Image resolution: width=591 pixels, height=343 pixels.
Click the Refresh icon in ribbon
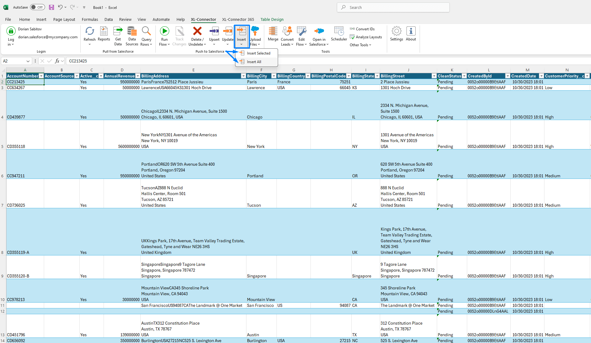90,31
